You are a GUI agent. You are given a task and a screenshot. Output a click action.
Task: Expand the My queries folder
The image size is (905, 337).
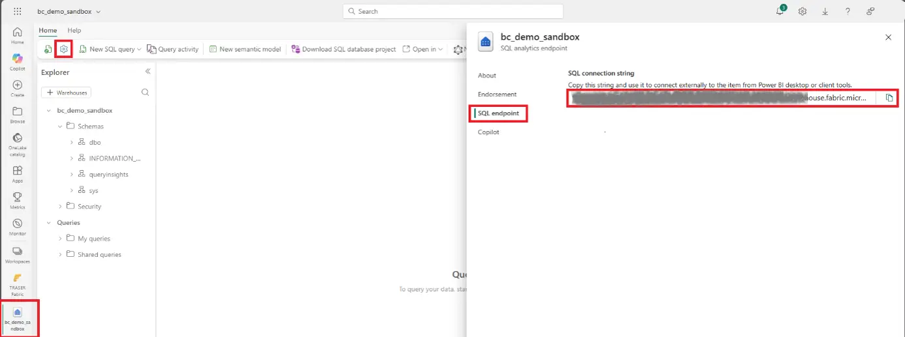[x=60, y=239]
